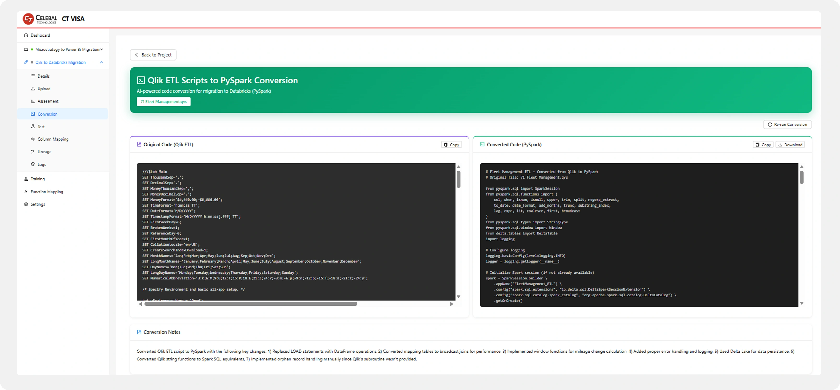Open the Details page
The width and height of the screenshot is (840, 390).
(63, 76)
